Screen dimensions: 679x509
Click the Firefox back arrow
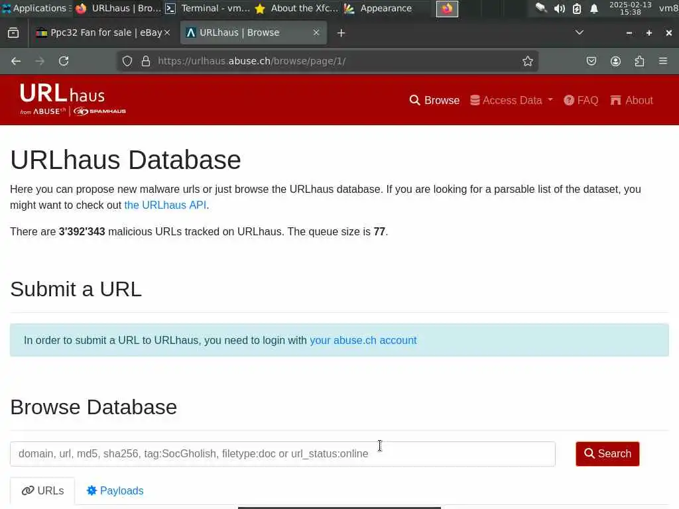[16, 61]
